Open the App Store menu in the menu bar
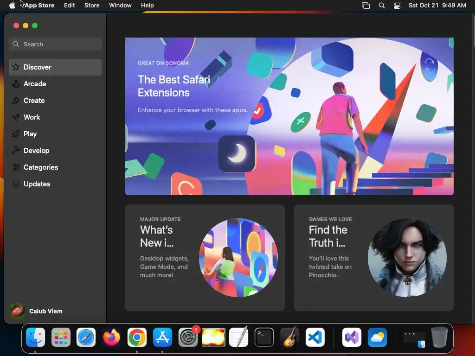Viewport: 475px width, 356px height. tap(39, 6)
